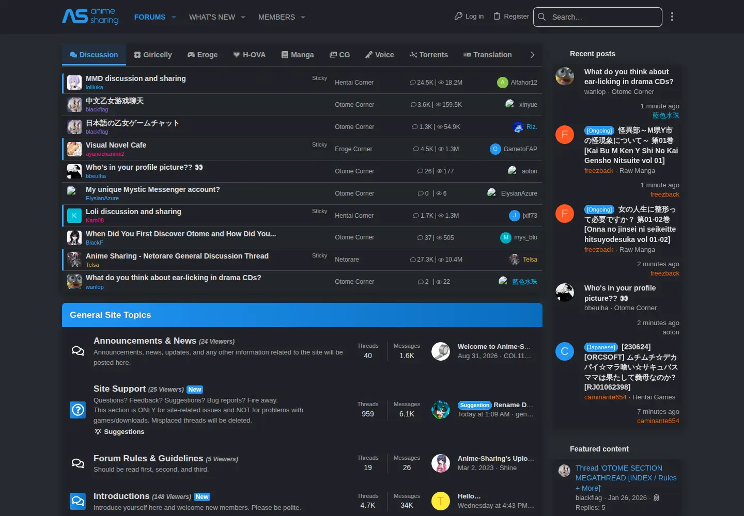Switch to the Manga tab
Image resolution: width=744 pixels, height=516 pixels.
click(x=298, y=55)
